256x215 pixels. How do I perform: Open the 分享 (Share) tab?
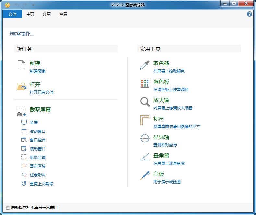pyautogui.click(x=47, y=14)
